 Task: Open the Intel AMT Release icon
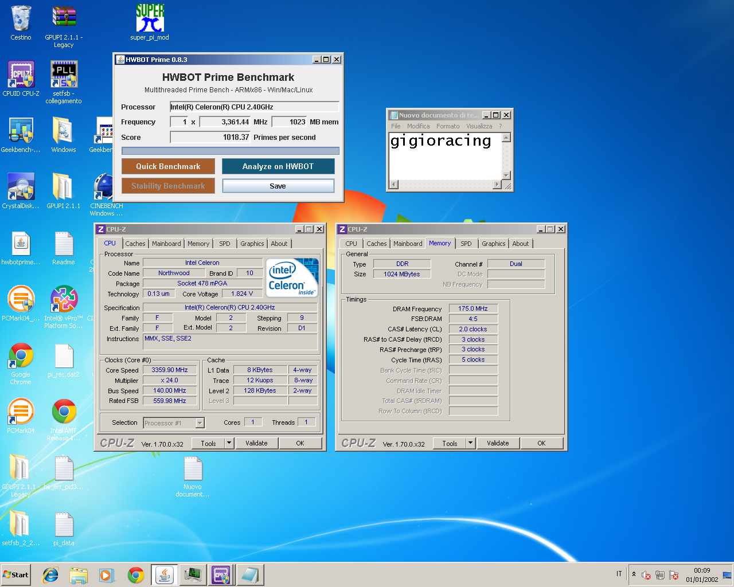tap(64, 420)
